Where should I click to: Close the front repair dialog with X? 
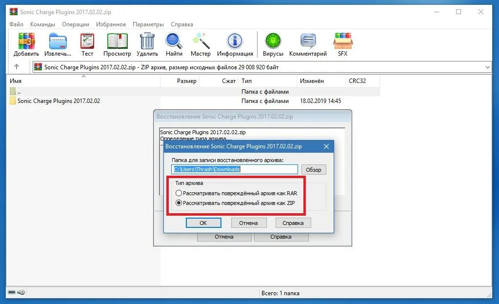tap(326, 146)
